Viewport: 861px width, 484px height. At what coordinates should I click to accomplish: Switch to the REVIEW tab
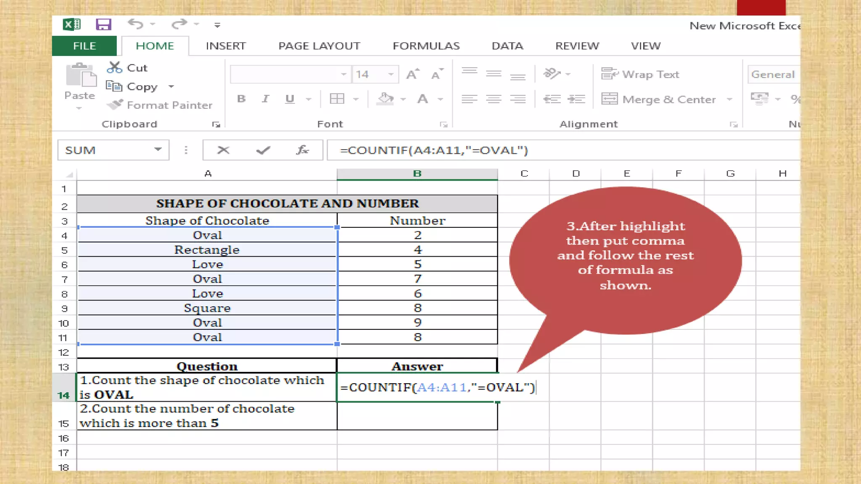pyautogui.click(x=577, y=46)
